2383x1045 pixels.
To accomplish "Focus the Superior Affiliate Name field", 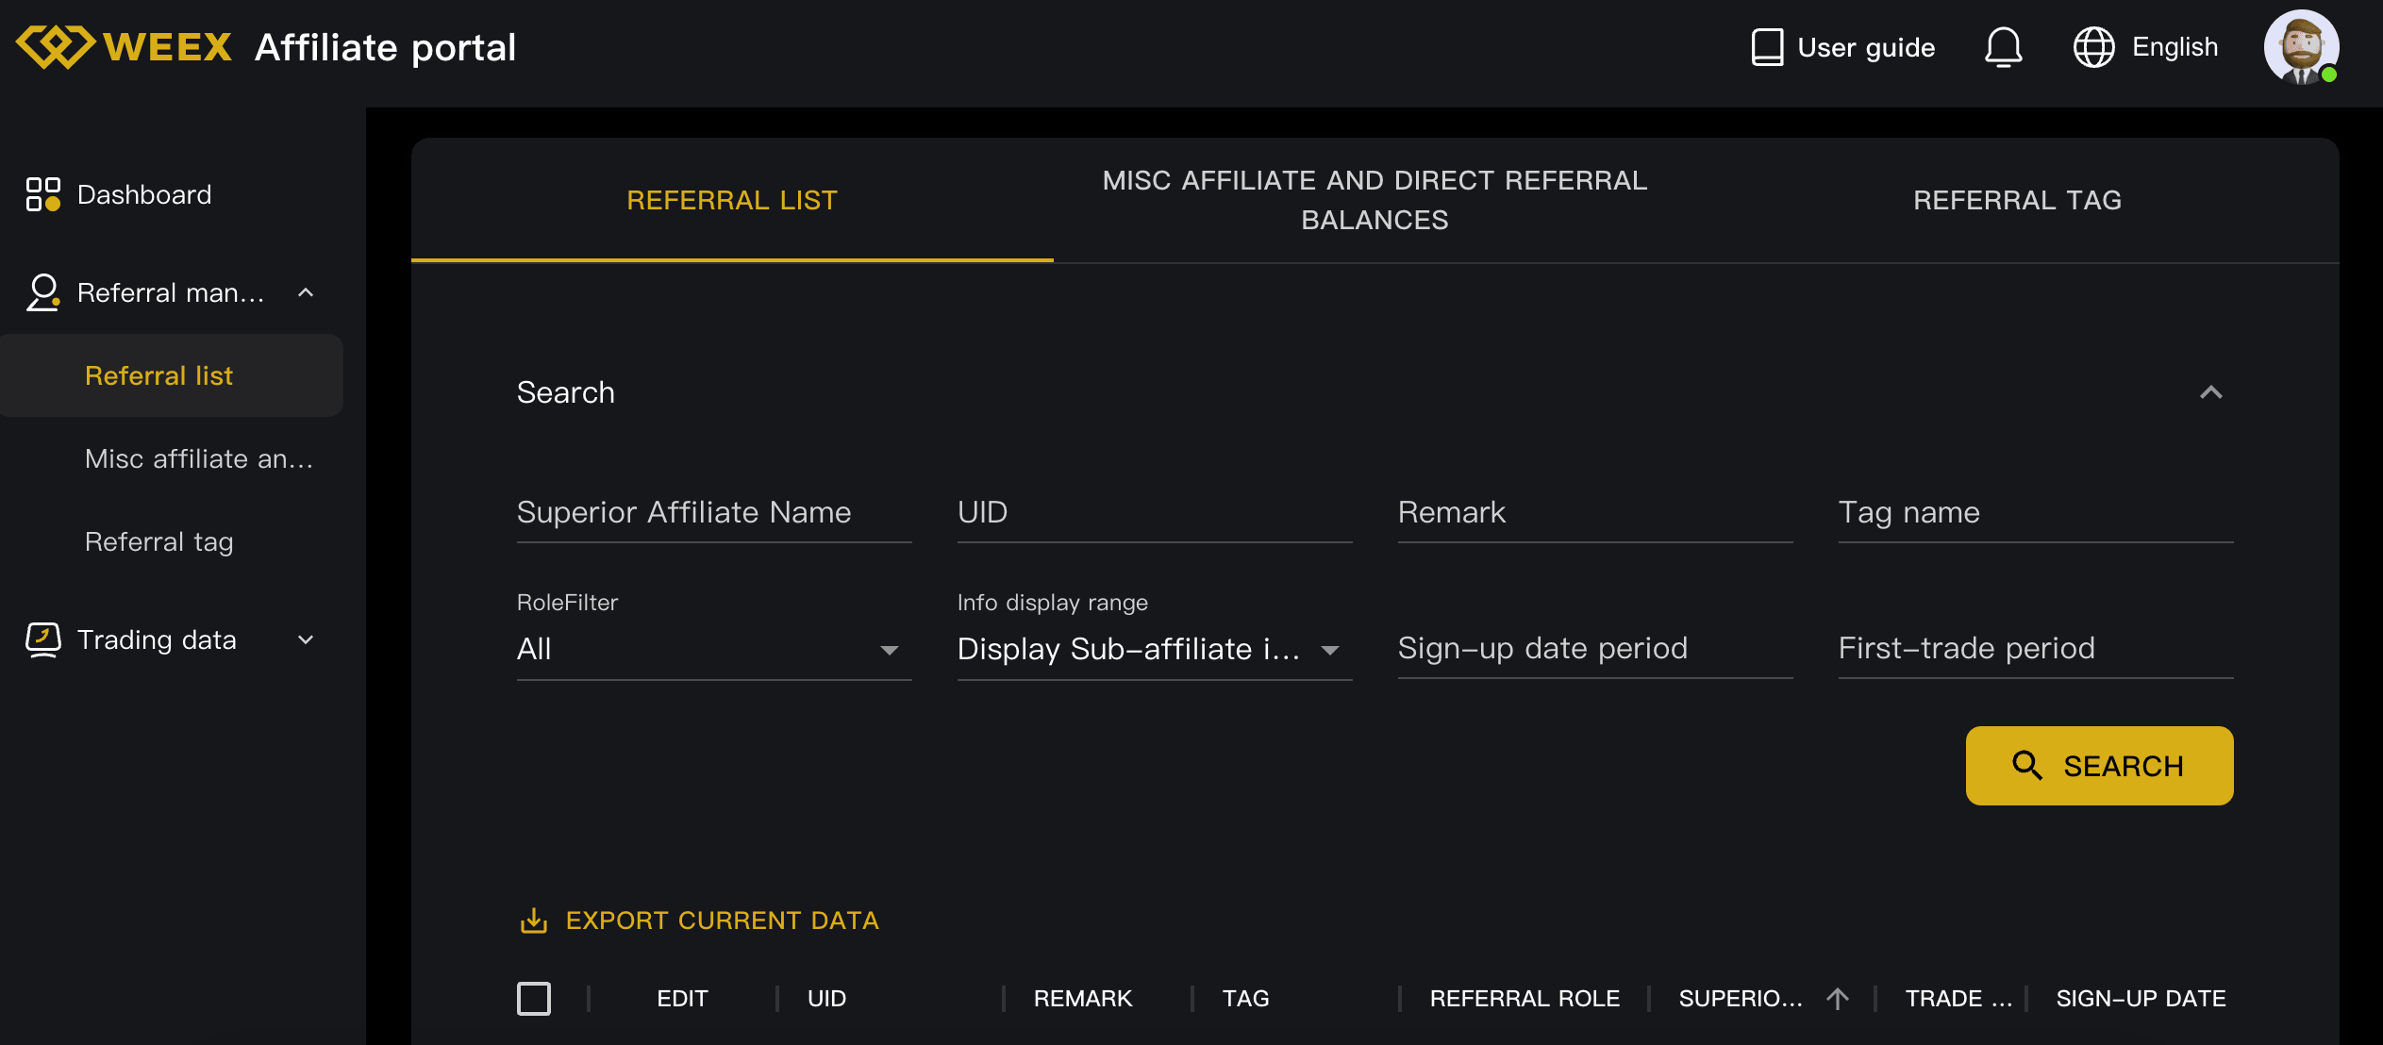I will click(713, 512).
